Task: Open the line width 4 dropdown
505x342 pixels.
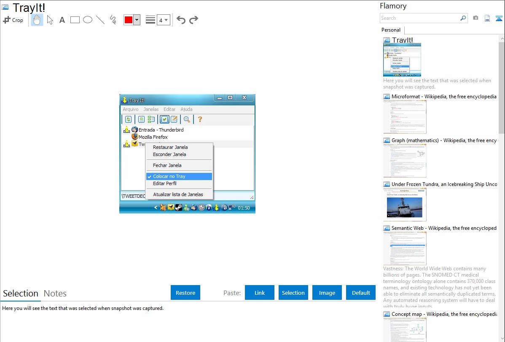Action: 164,20
